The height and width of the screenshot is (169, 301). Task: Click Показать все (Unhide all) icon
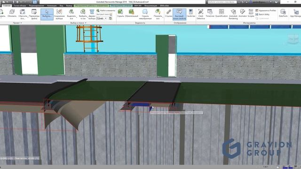[x=158, y=12]
